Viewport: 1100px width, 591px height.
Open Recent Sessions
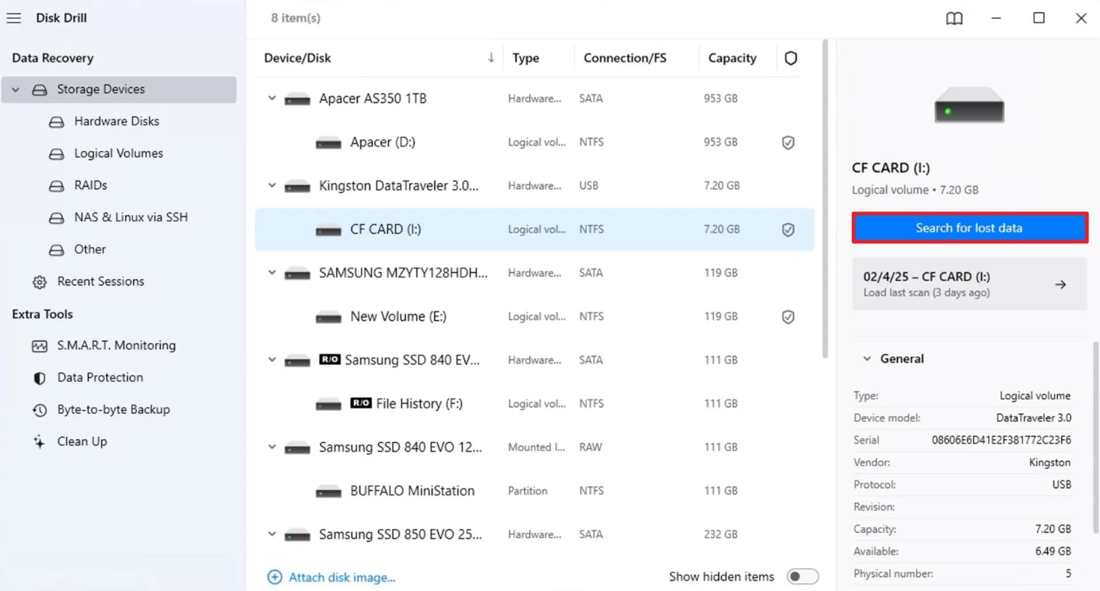coord(102,283)
